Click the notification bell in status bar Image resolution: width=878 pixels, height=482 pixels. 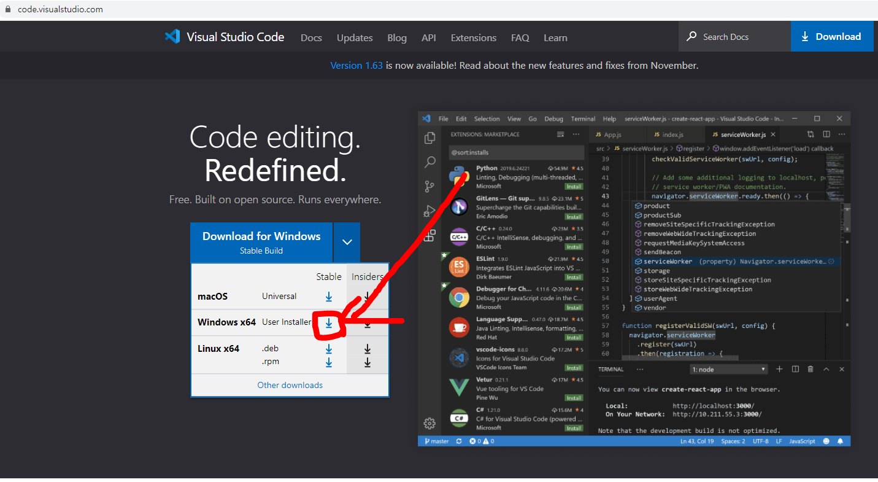(841, 441)
